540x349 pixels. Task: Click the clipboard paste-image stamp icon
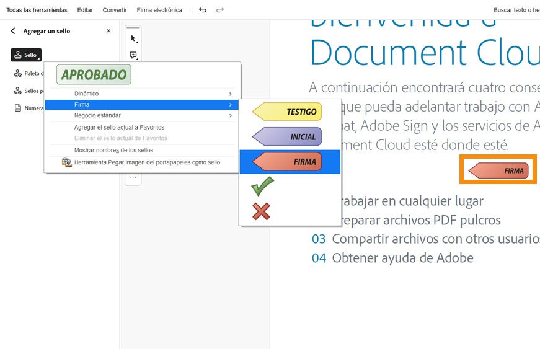(x=67, y=162)
